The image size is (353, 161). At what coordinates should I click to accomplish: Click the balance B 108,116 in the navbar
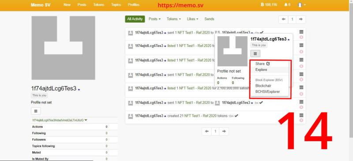click(269, 4)
